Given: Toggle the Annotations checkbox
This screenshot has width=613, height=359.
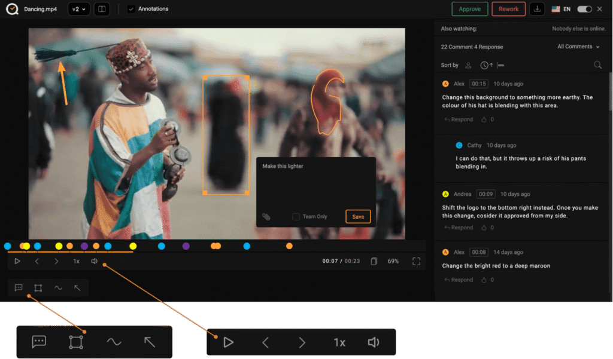Looking at the screenshot, I should tap(131, 9).
